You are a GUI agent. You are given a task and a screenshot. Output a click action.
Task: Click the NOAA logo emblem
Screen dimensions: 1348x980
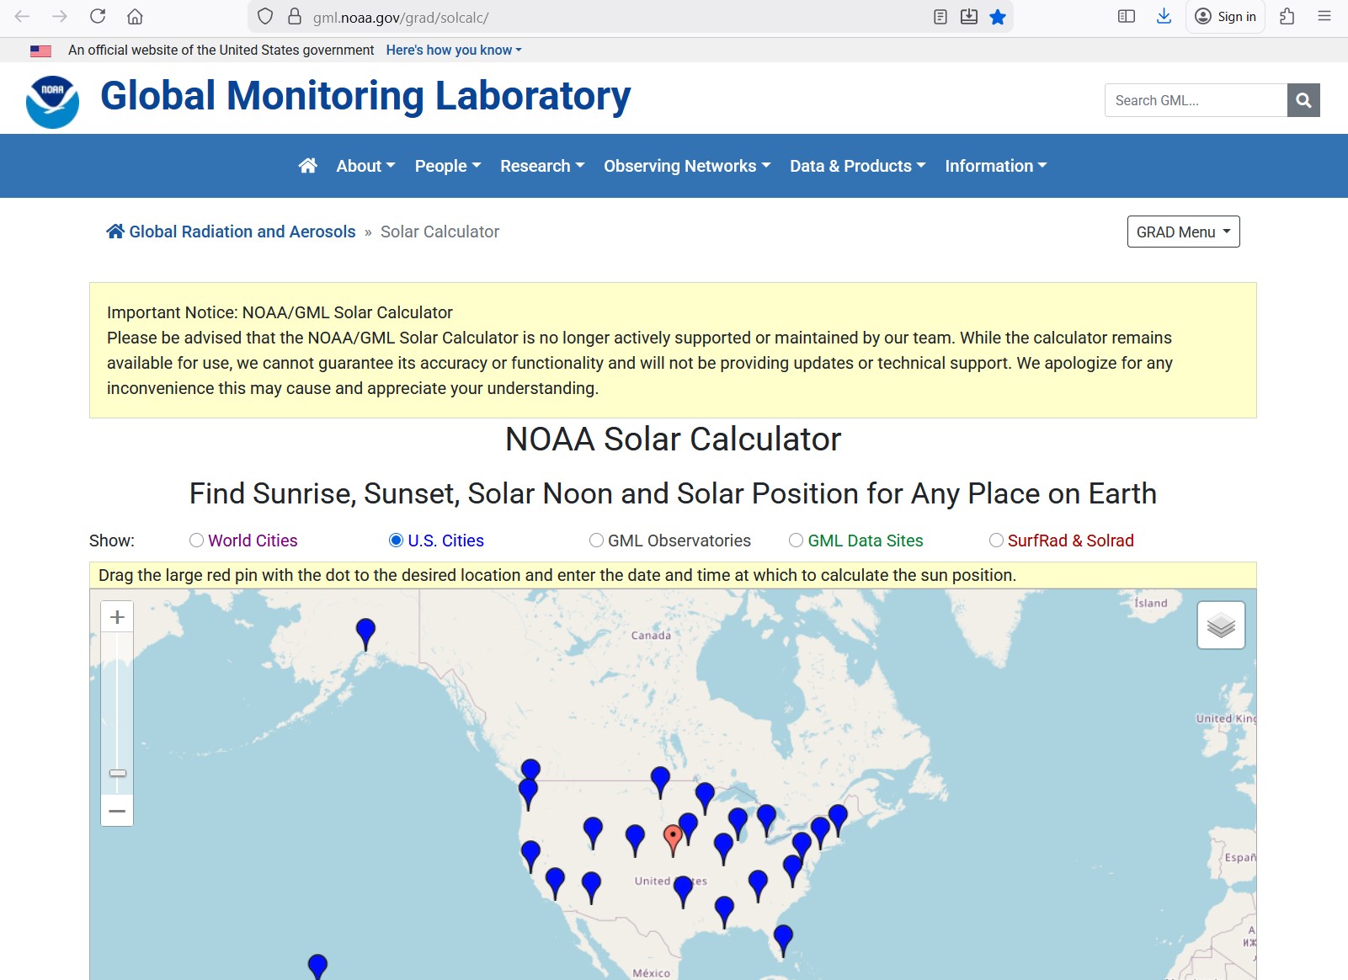(53, 101)
